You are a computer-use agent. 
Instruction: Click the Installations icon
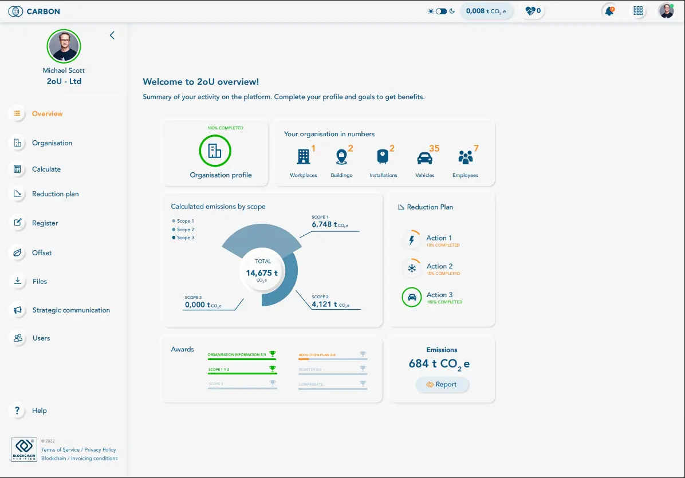pyautogui.click(x=383, y=157)
